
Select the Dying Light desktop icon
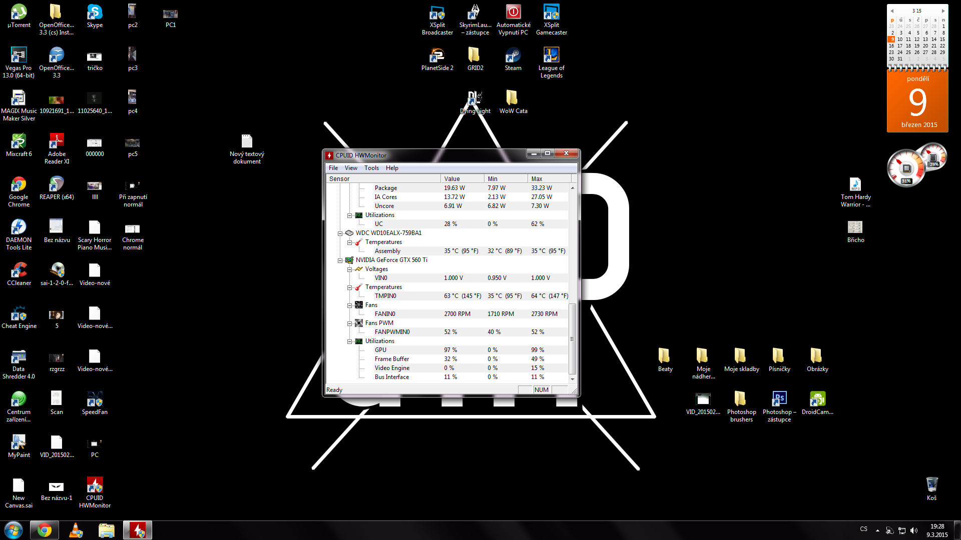475,101
